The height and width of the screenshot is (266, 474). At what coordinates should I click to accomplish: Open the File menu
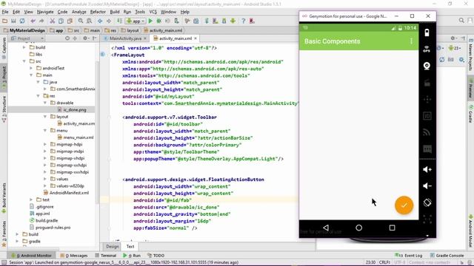click(x=5, y=12)
